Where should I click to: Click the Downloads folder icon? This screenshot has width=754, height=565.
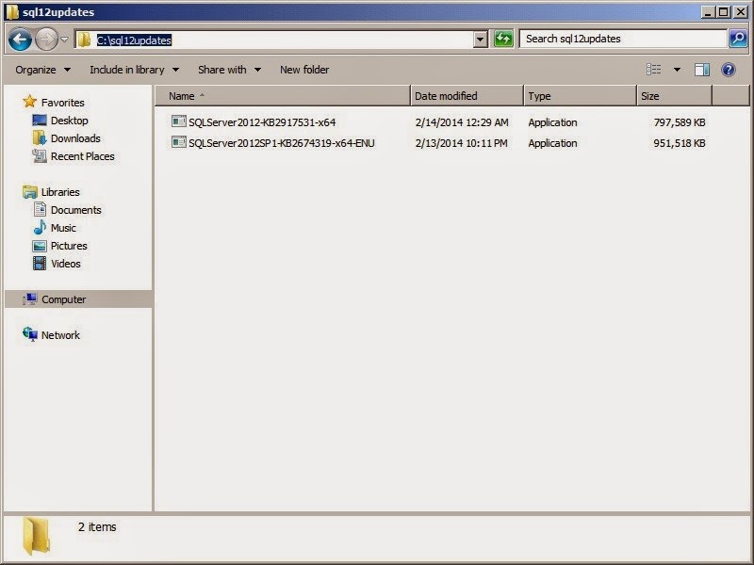click(40, 137)
